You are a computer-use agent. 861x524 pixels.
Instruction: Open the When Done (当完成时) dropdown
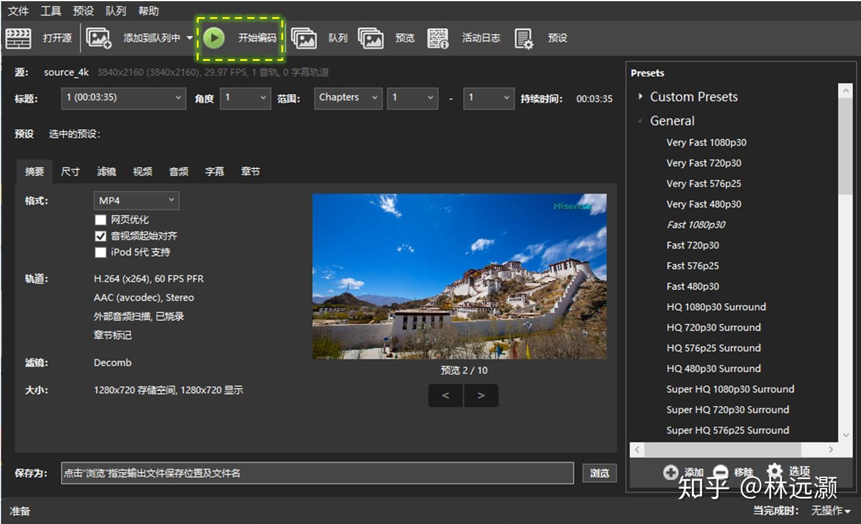831,511
